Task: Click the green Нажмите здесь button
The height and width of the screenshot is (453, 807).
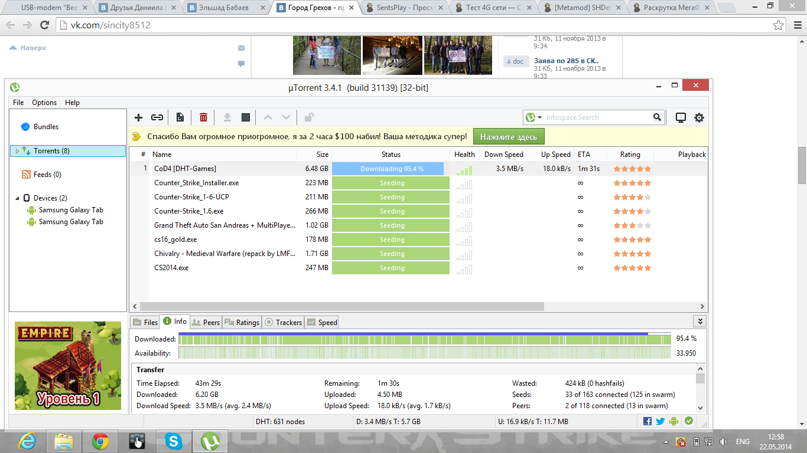Action: point(509,137)
